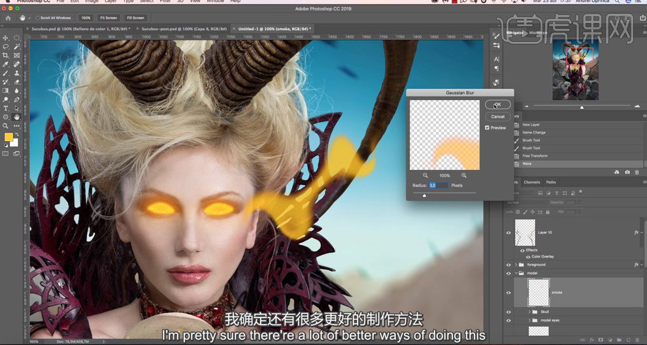Image resolution: width=647 pixels, height=345 pixels.
Task: Hide Layer 10 using its eye icon
Action: pos(508,233)
